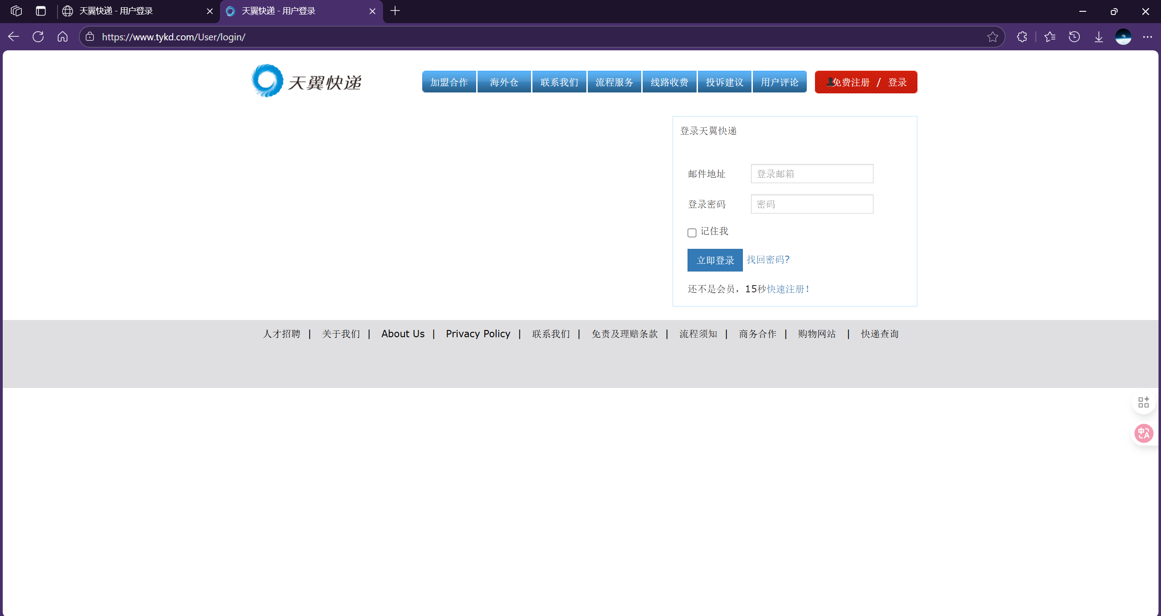This screenshot has width=1161, height=616.
Task: Open the 线路收费 menu item
Action: (669, 82)
